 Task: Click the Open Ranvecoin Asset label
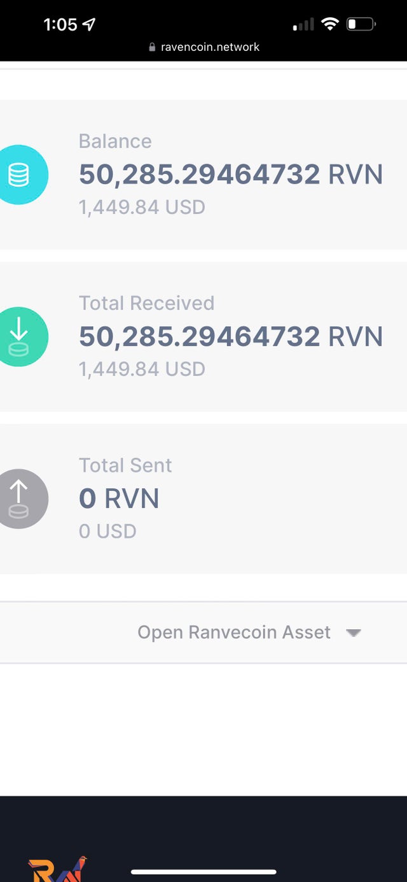[x=234, y=632]
